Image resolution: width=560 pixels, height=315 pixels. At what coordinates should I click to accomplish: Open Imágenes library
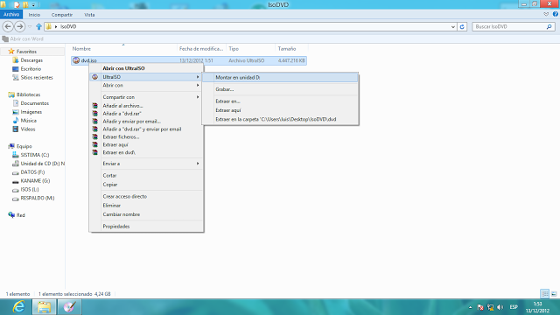click(x=31, y=112)
